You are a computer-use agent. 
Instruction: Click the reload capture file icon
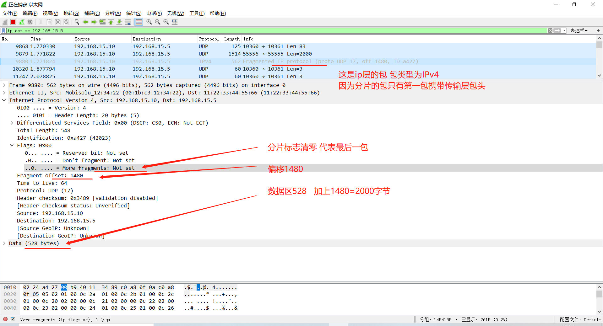click(x=66, y=22)
